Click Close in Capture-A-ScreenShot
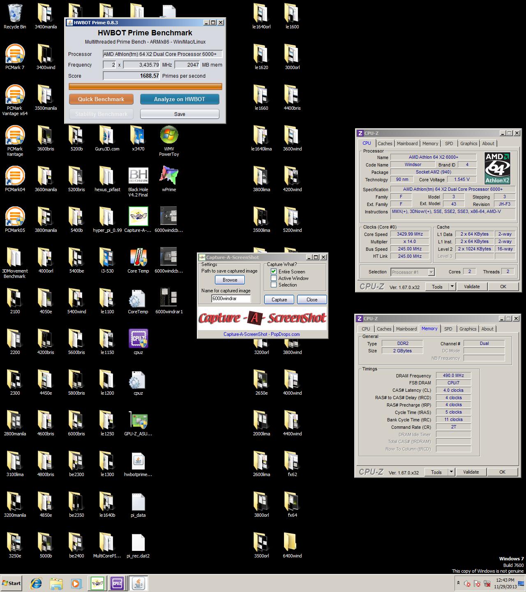The image size is (526, 592). click(x=312, y=300)
